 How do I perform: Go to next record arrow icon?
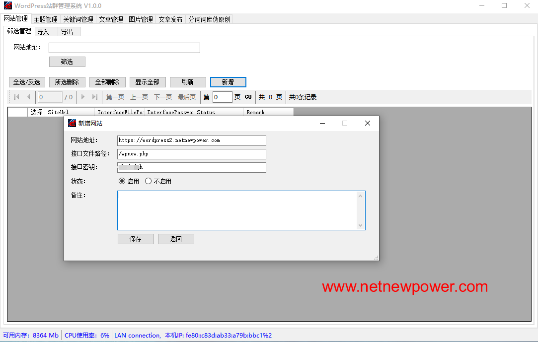click(82, 97)
